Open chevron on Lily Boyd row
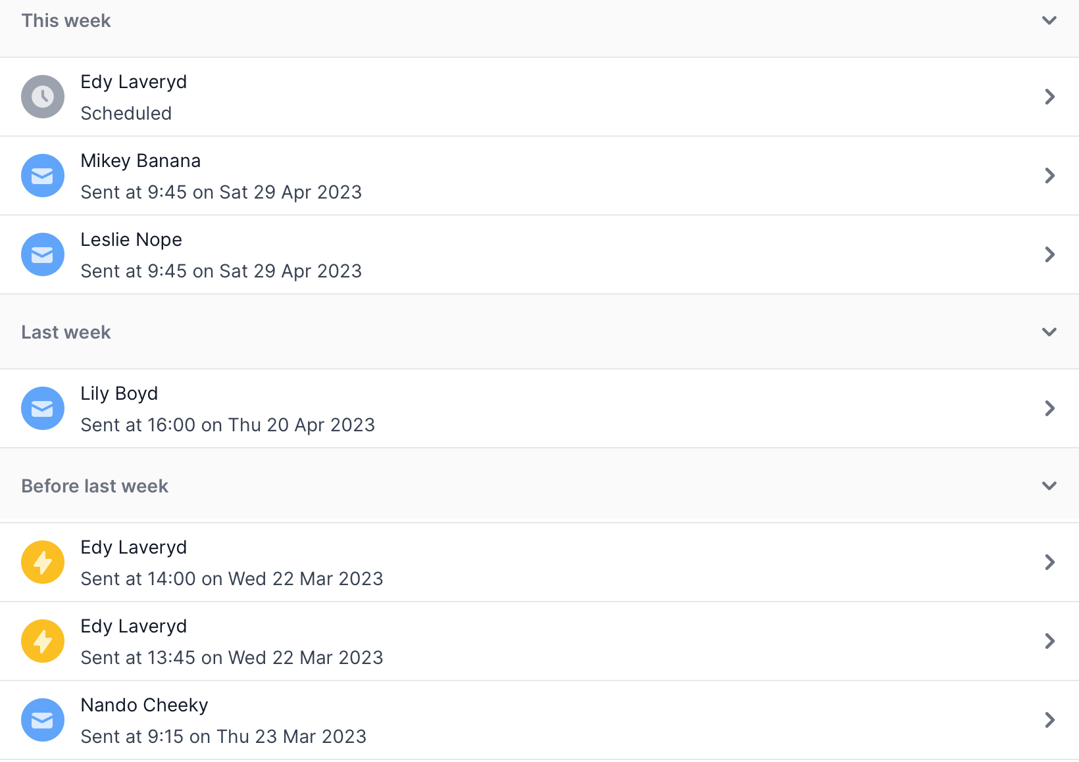The image size is (1079, 762). pos(1049,408)
